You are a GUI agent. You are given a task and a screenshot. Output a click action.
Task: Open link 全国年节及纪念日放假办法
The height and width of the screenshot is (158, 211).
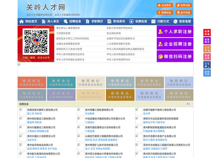[121, 38]
